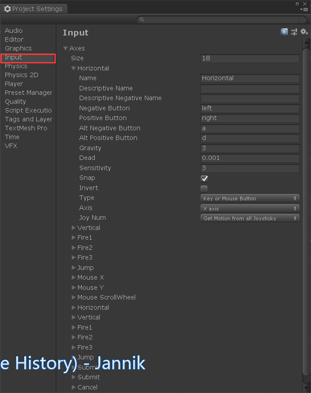Click the Descriptive Negative Name field
The width and height of the screenshot is (311, 393).
250,98
